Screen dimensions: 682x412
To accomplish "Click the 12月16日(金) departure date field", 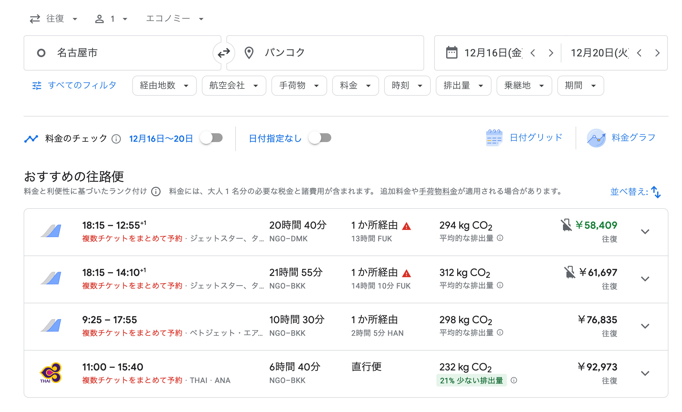I will point(493,53).
